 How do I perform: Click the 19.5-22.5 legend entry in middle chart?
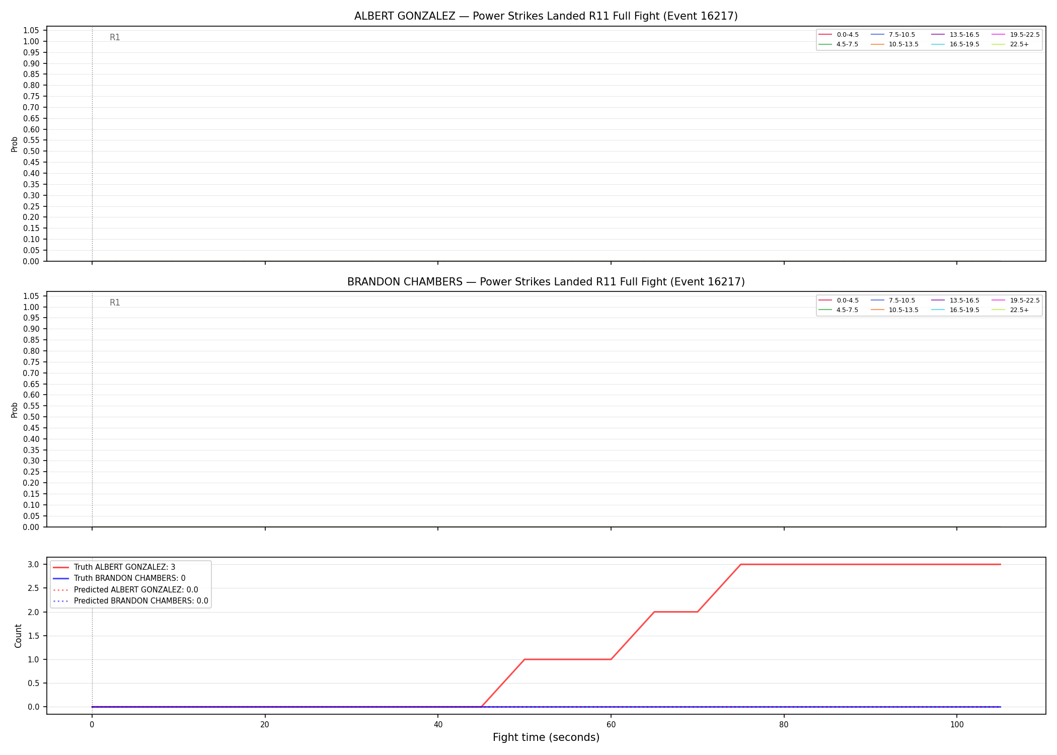[1016, 300]
